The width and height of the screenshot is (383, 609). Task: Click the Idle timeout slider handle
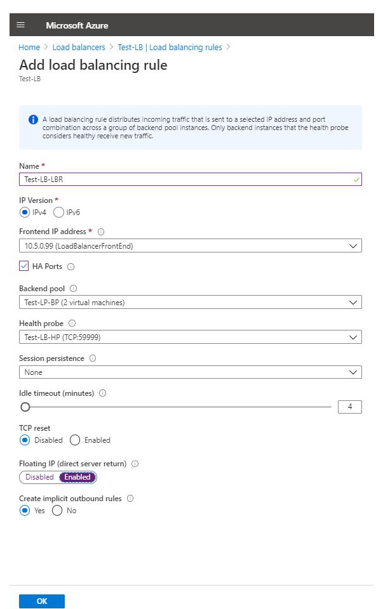tap(25, 407)
